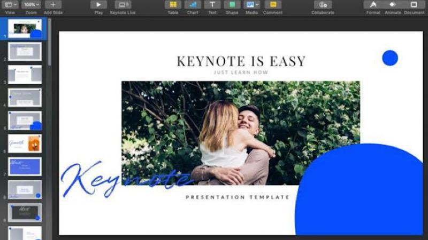Open the 100% Zoom dropdown
Screen dimensions: 428x240
(x=31, y=5)
